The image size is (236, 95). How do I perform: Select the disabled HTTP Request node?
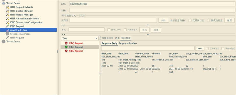[x=17, y=38]
